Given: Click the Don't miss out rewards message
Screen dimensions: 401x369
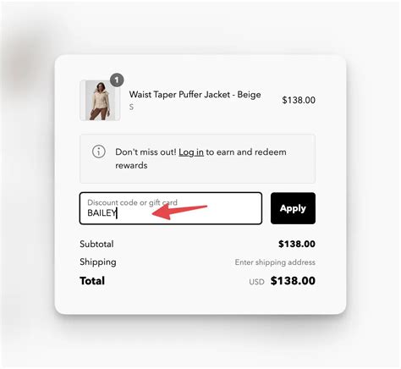Looking at the screenshot, I should (200, 158).
